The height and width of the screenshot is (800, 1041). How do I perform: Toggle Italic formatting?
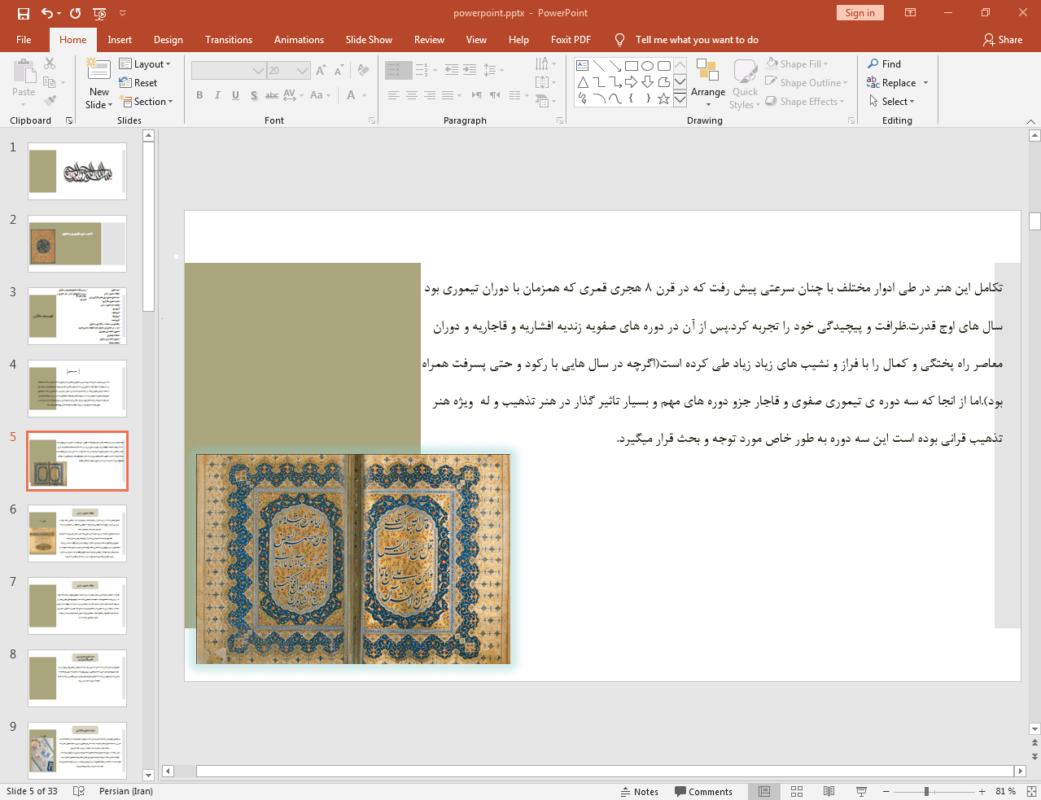[x=217, y=95]
